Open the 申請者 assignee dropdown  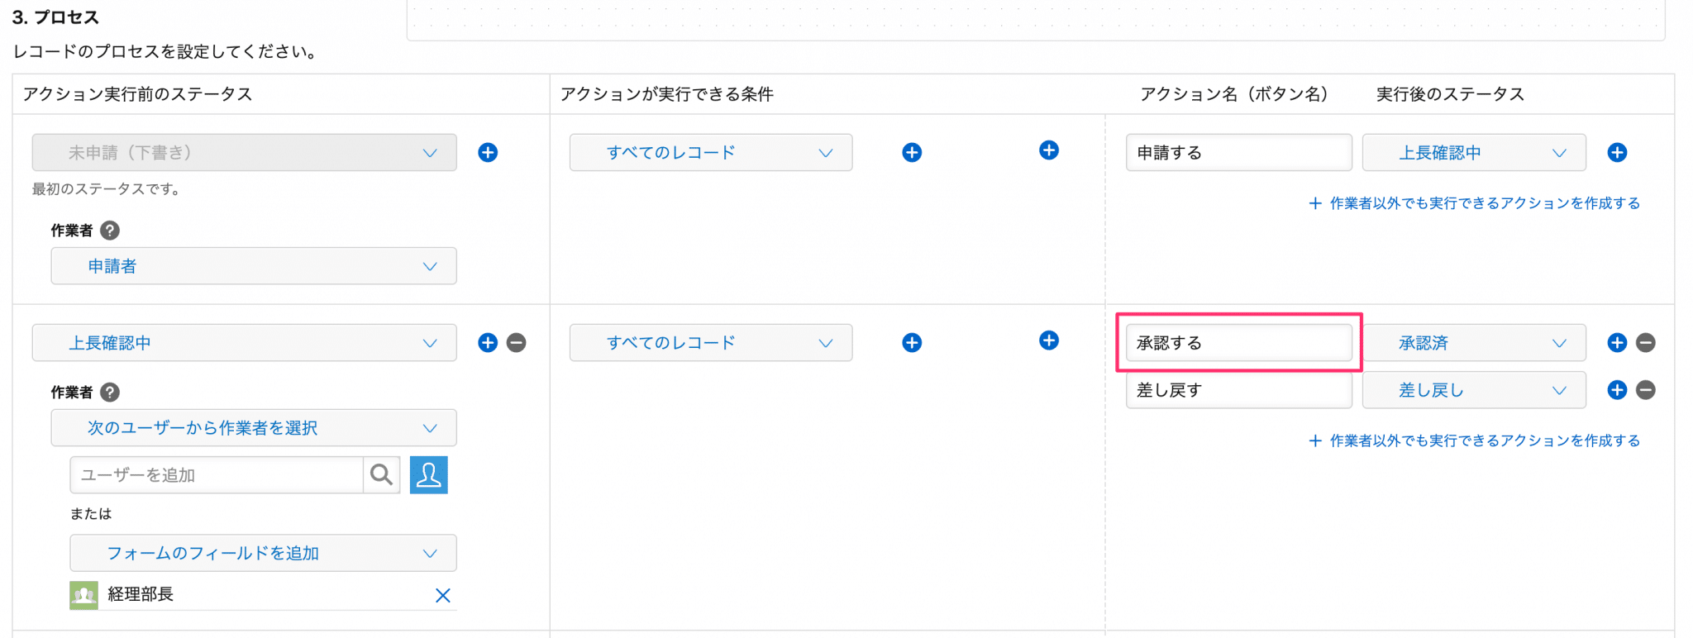coord(254,266)
